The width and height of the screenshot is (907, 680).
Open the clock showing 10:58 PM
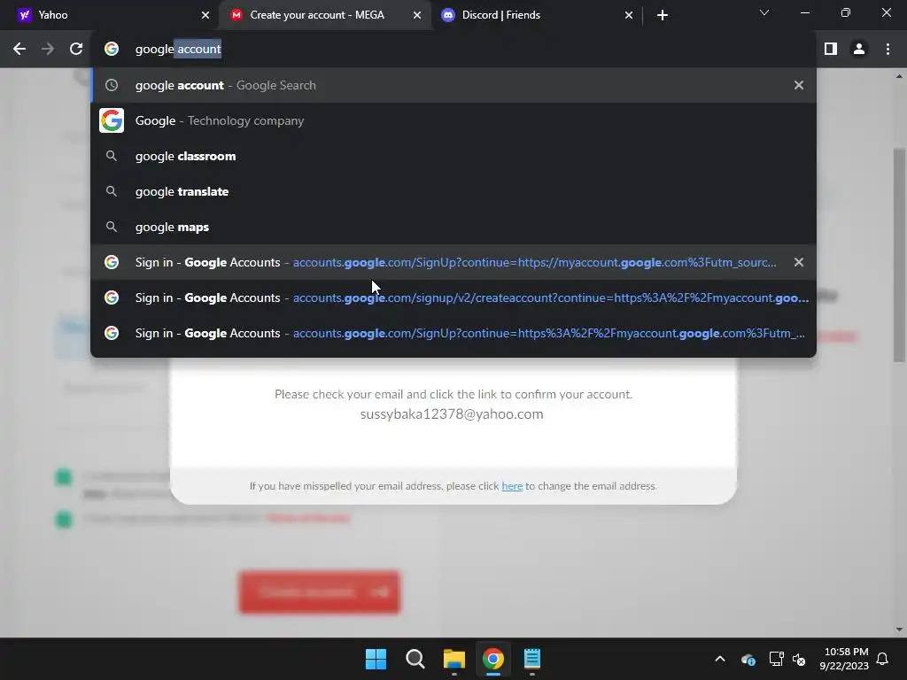(x=844, y=659)
